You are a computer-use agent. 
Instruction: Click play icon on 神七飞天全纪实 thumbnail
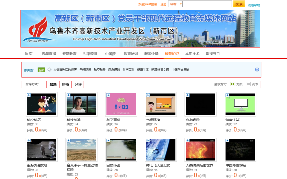(148, 140)
